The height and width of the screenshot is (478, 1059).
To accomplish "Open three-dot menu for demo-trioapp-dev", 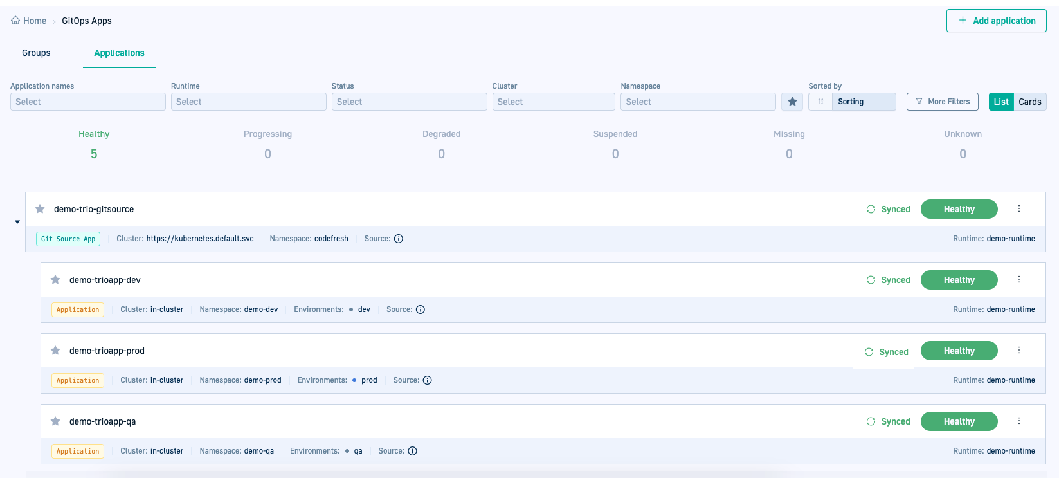I will point(1019,280).
